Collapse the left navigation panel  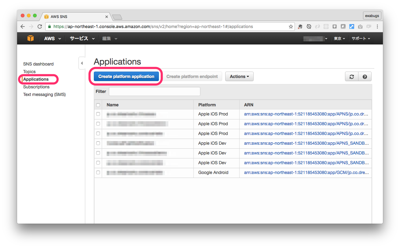point(82,63)
